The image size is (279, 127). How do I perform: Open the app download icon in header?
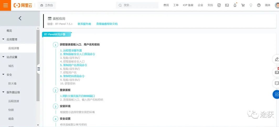(x=219, y=5)
